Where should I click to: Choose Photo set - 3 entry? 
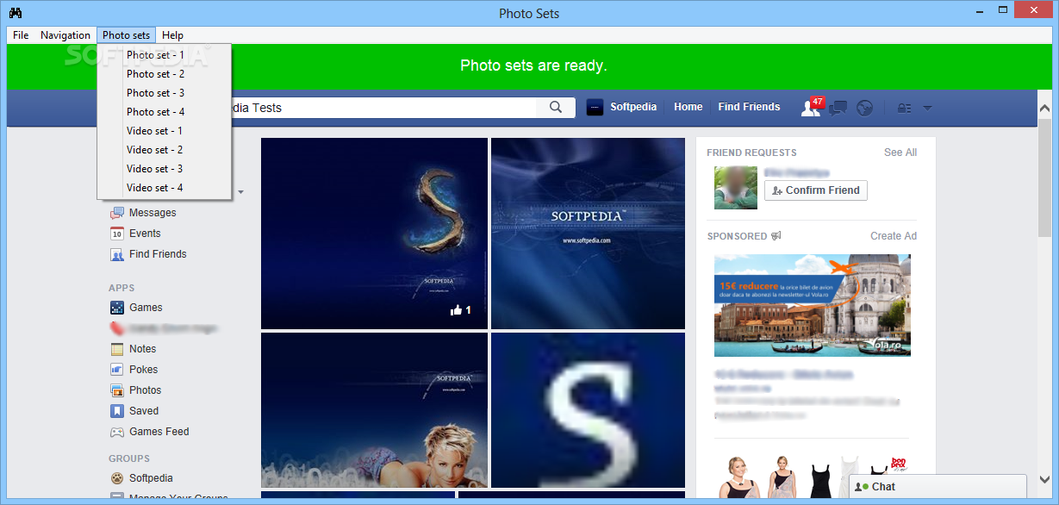coord(164,93)
